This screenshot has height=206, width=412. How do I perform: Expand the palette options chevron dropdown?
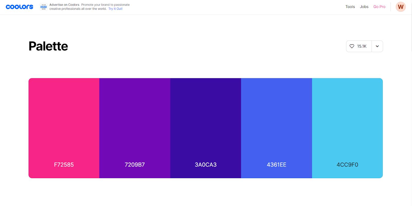[x=377, y=46]
